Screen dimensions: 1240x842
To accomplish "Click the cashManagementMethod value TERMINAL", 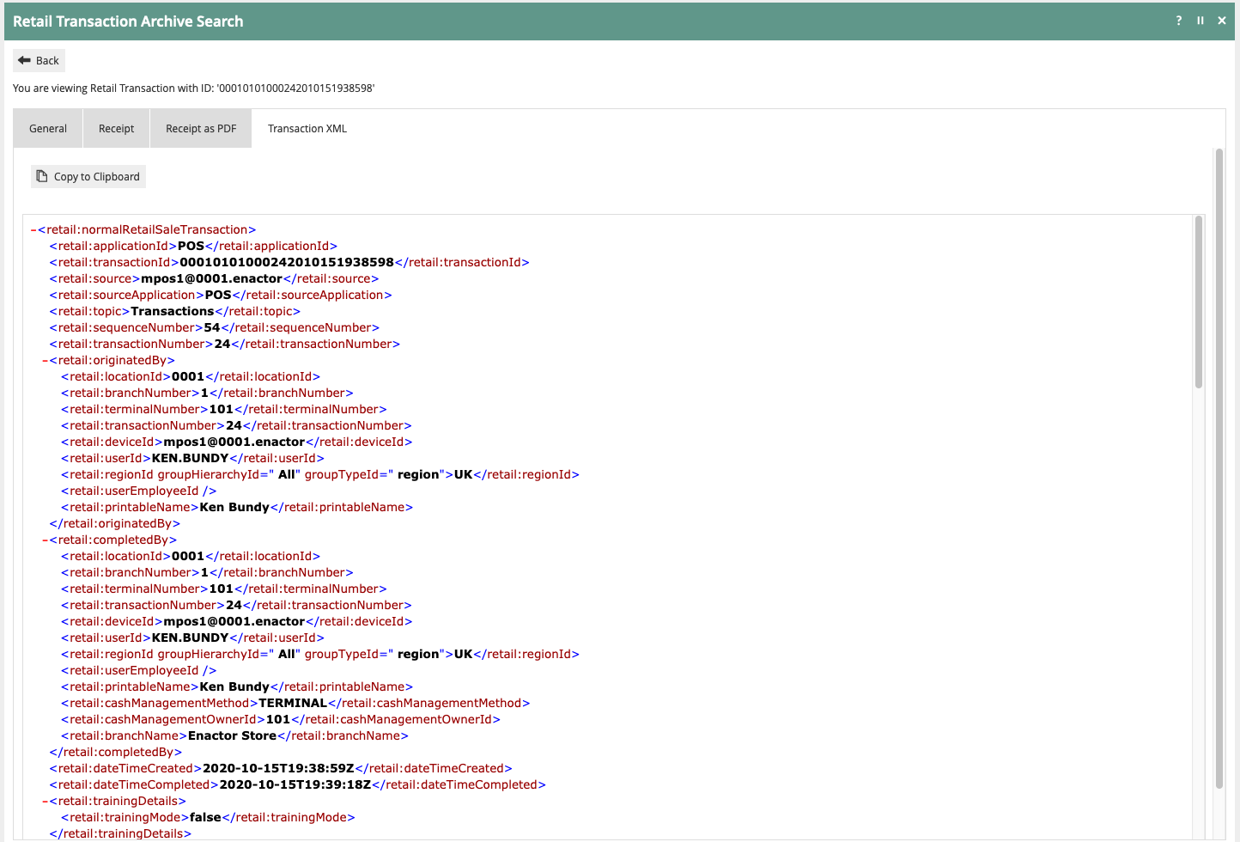I will coord(293,703).
